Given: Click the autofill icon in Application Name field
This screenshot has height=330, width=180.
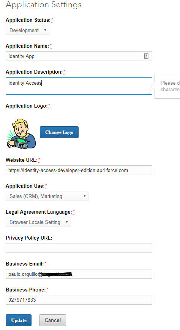Looking at the screenshot, I should pyautogui.click(x=146, y=56).
